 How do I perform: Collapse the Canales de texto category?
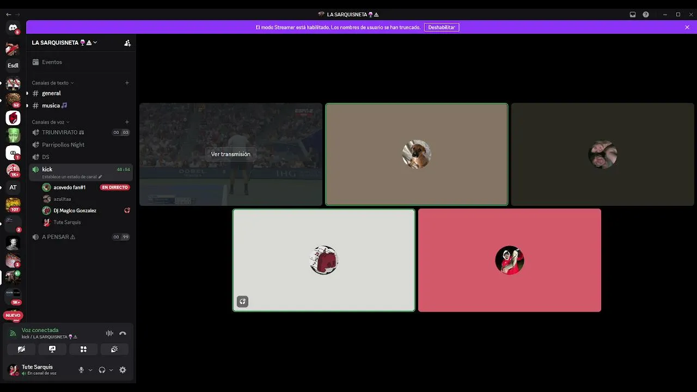click(53, 83)
